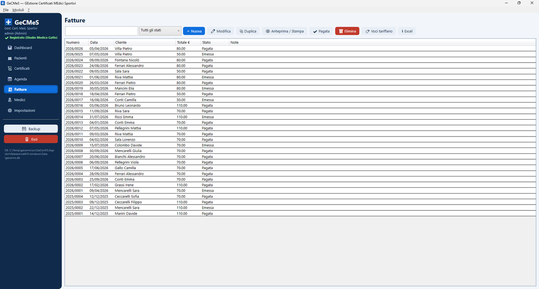The width and height of the screenshot is (539, 289).
Task: Mark the invoice as Pagata
Action: click(x=321, y=31)
